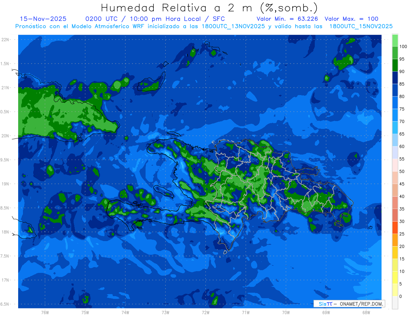Select the date text "15-Nov-2025"
Image resolution: width=411 pixels, height=317 pixels.
coord(43,19)
